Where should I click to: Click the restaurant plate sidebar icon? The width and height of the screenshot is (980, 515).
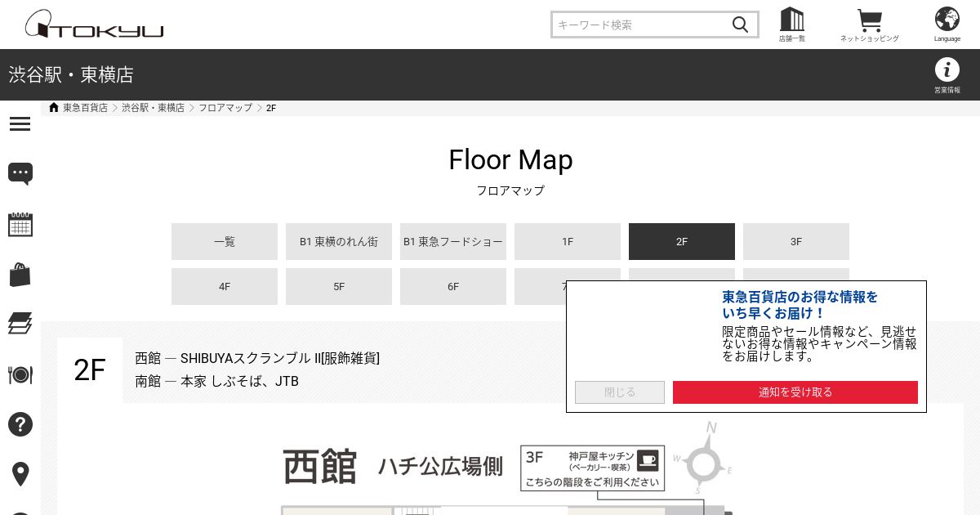(x=20, y=374)
